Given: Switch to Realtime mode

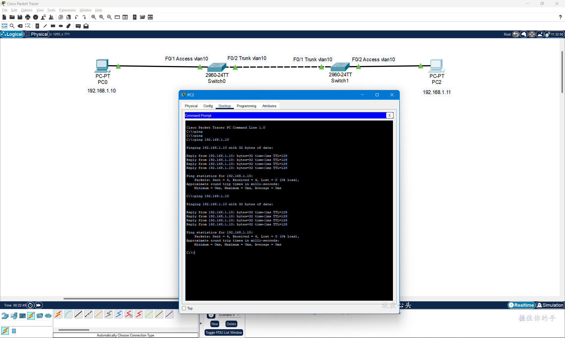Looking at the screenshot, I should click(521, 305).
